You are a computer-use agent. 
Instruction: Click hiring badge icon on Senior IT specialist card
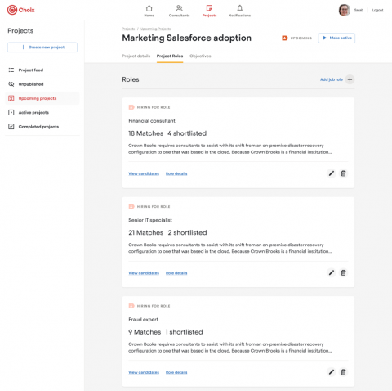coord(131,206)
